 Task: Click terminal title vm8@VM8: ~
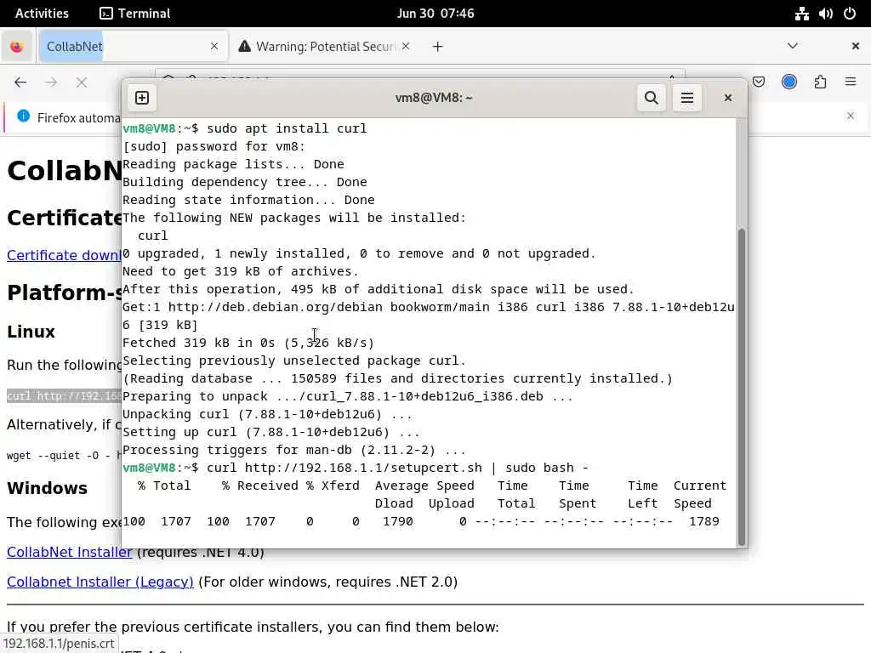tap(434, 98)
